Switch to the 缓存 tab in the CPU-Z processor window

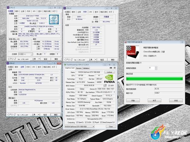(x=17, y=11)
